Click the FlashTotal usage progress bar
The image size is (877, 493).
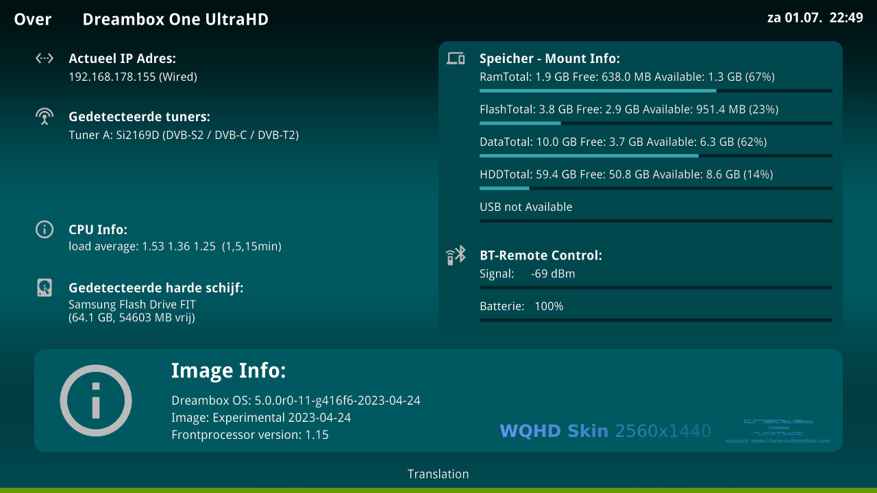tap(655, 123)
